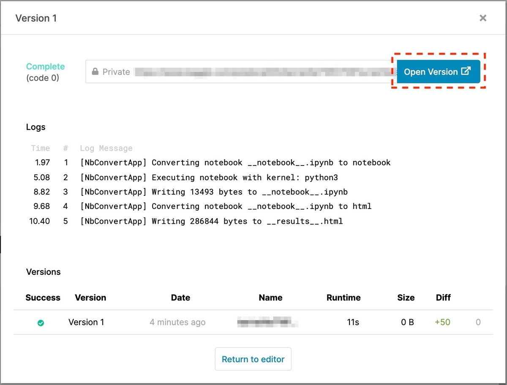Click the 'Complete' status text

46,66
